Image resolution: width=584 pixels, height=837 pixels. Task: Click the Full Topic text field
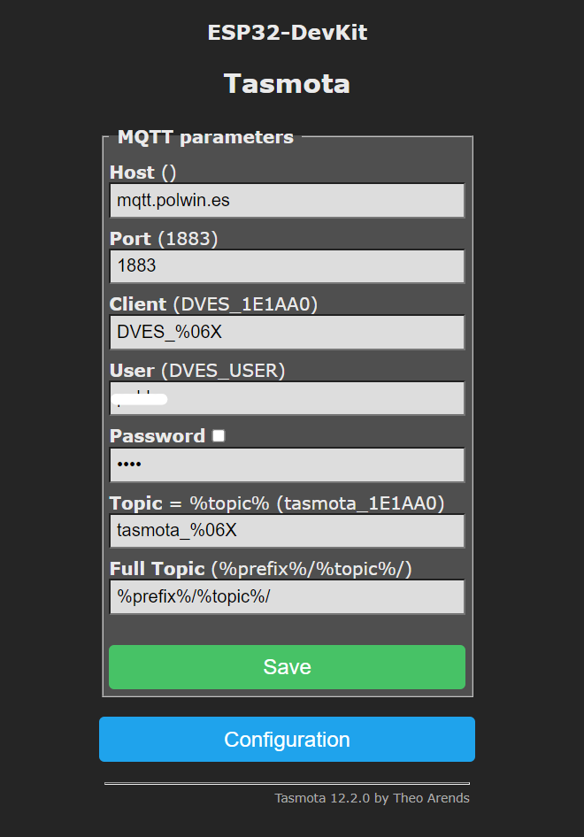click(x=287, y=596)
